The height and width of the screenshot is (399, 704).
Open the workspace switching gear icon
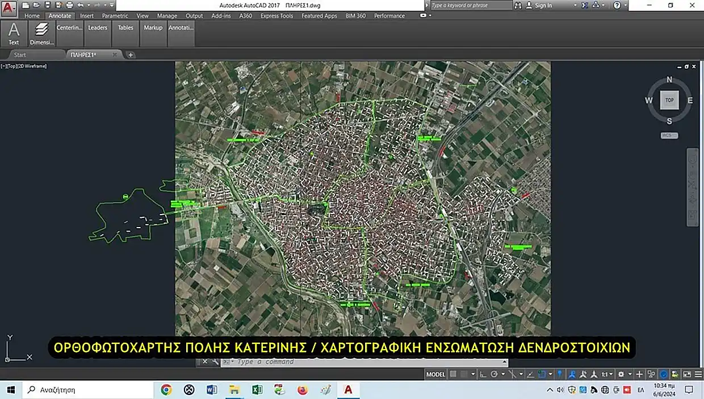tap(622, 374)
